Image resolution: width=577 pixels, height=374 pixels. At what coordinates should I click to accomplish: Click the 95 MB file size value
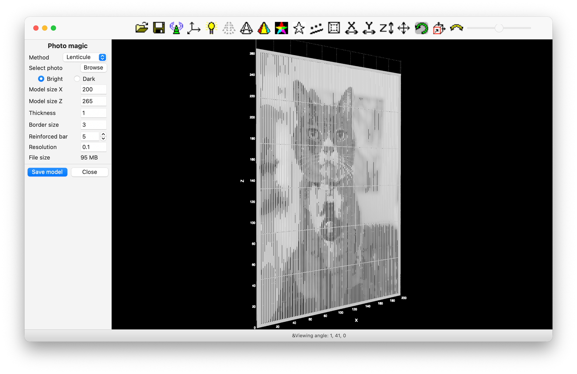89,158
